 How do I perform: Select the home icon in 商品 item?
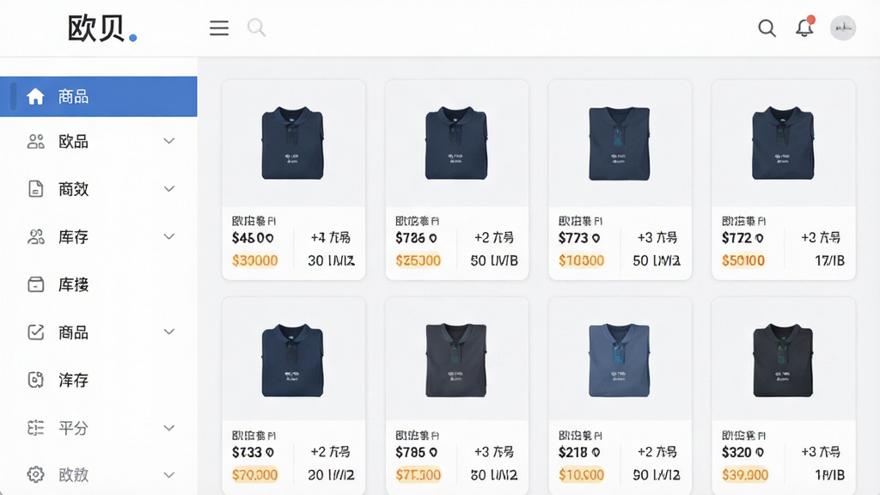point(35,96)
